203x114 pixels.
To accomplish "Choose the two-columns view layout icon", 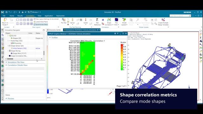I will click(x=17, y=24).
